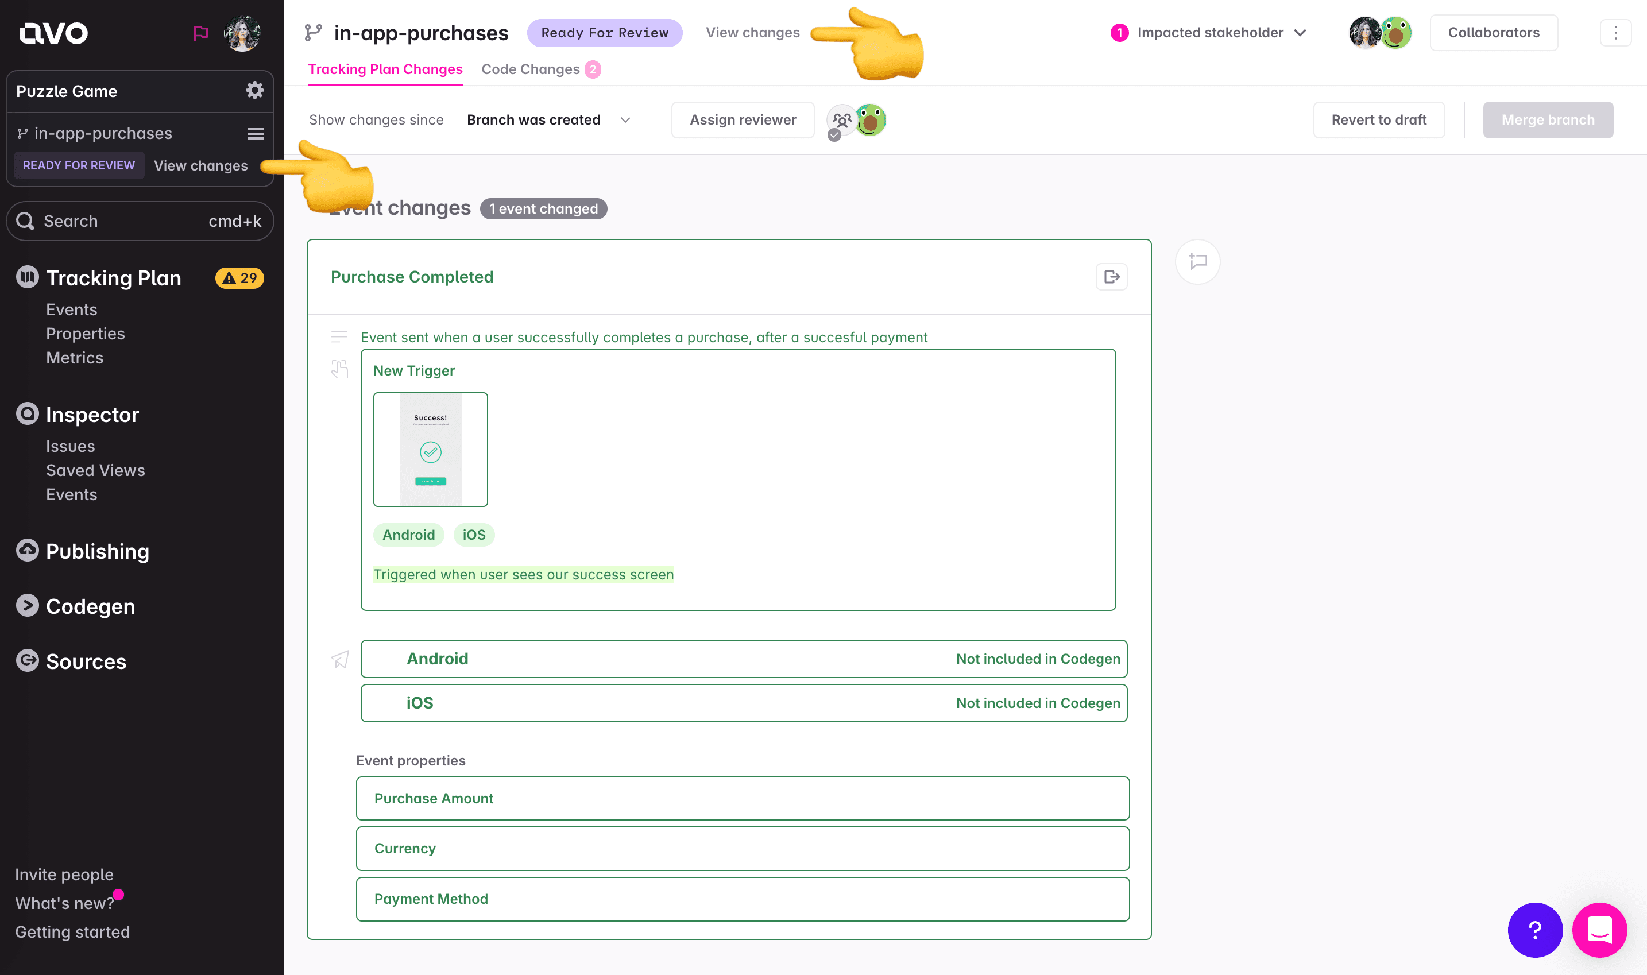This screenshot has width=1647, height=975.
Task: Open Puzzle Game workspace settings gear
Action: [254, 91]
